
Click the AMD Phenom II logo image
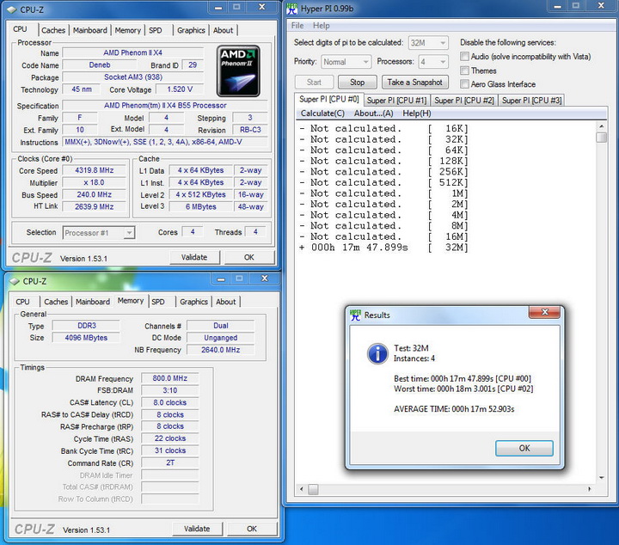point(238,71)
